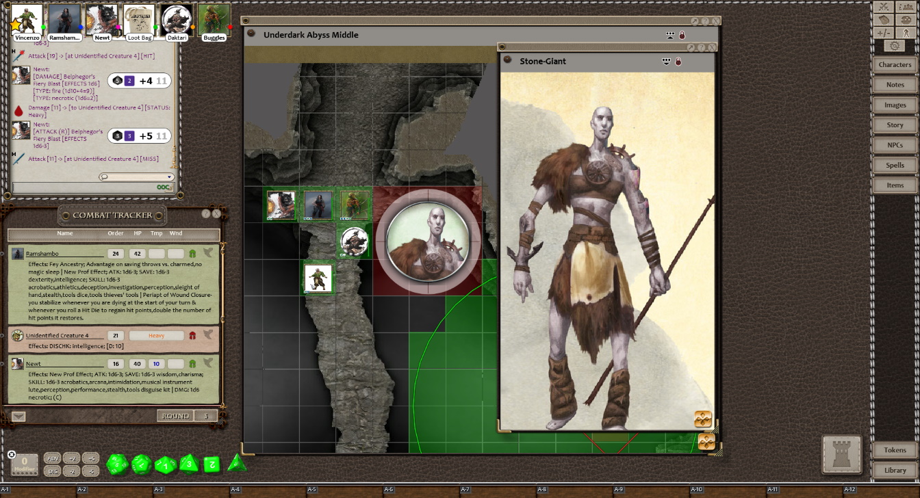Click Ramshambo HP 42 field
920x498 pixels.
[x=137, y=254]
